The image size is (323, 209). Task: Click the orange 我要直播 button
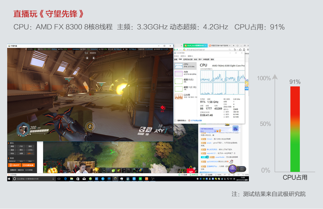coord(28,165)
